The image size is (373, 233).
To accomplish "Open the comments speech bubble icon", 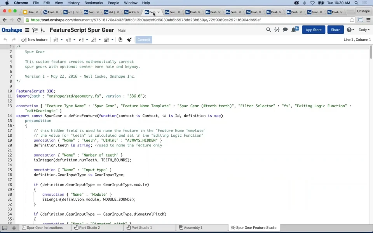I will (285, 30).
